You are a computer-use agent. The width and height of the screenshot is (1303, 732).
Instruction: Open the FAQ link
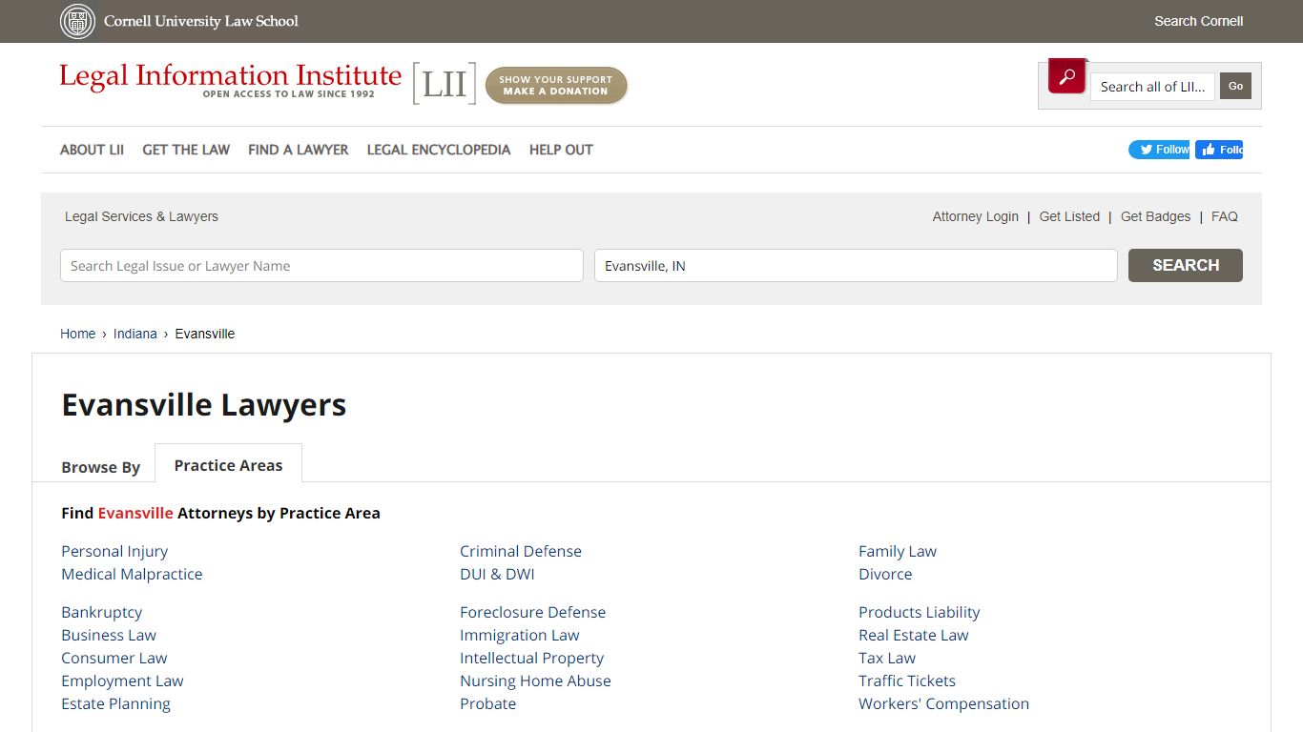tap(1225, 216)
